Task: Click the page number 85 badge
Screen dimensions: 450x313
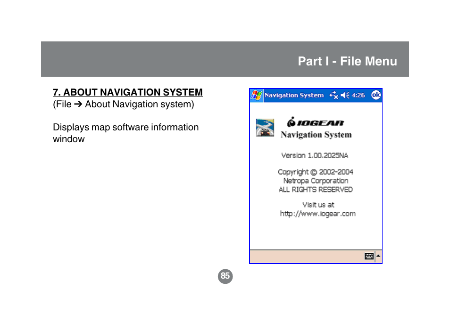Action: [x=225, y=276]
